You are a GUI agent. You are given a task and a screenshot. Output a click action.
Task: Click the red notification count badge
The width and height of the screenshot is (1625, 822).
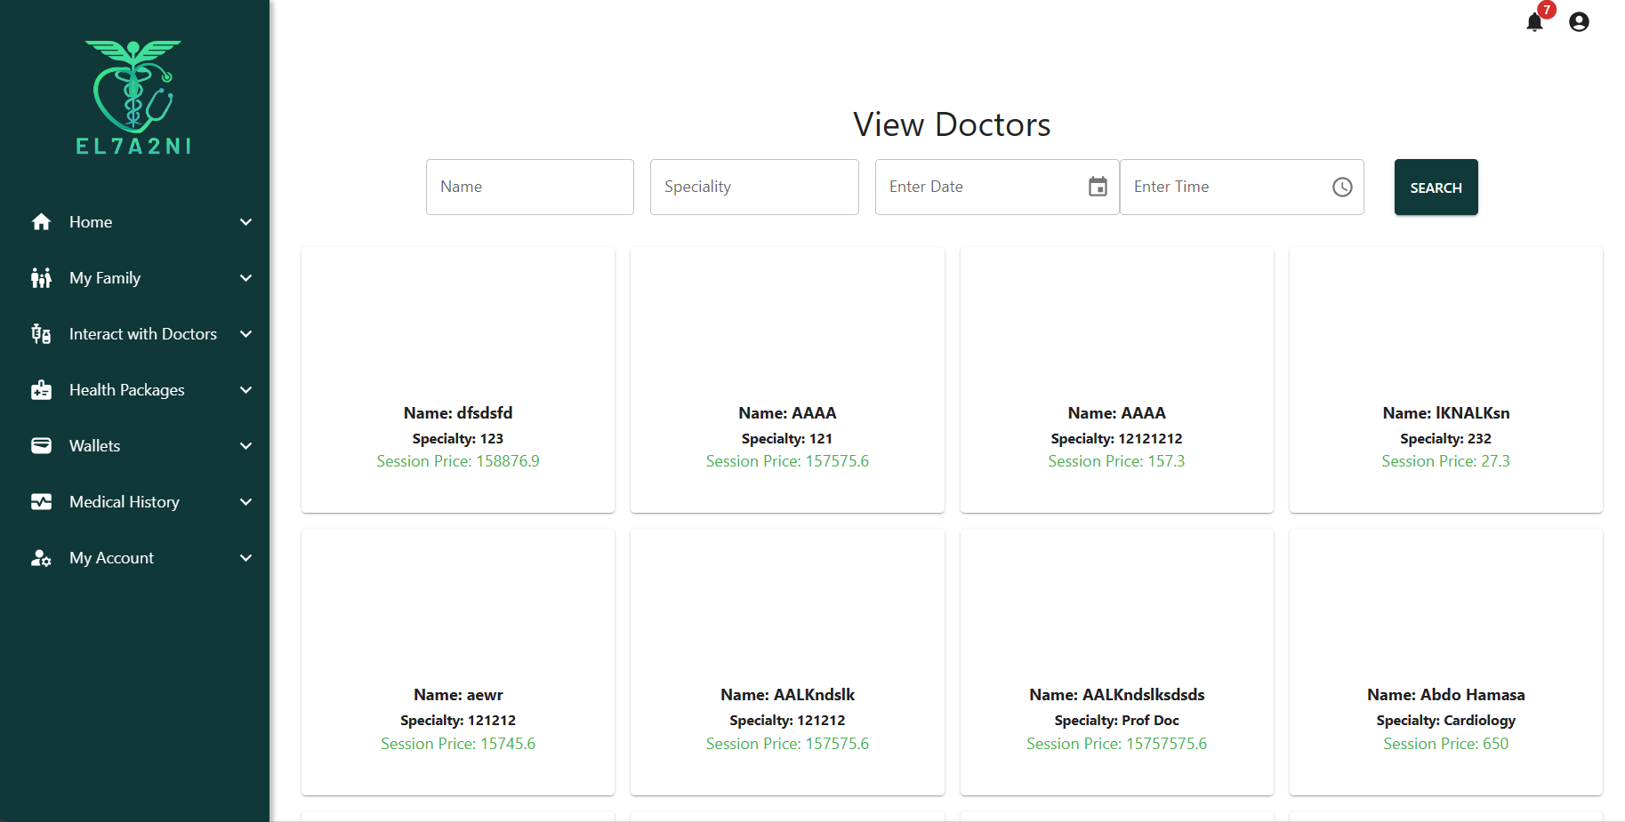click(1547, 10)
